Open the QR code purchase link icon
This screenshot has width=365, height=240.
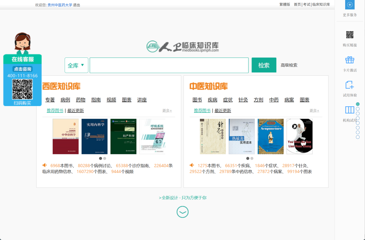[350, 35]
